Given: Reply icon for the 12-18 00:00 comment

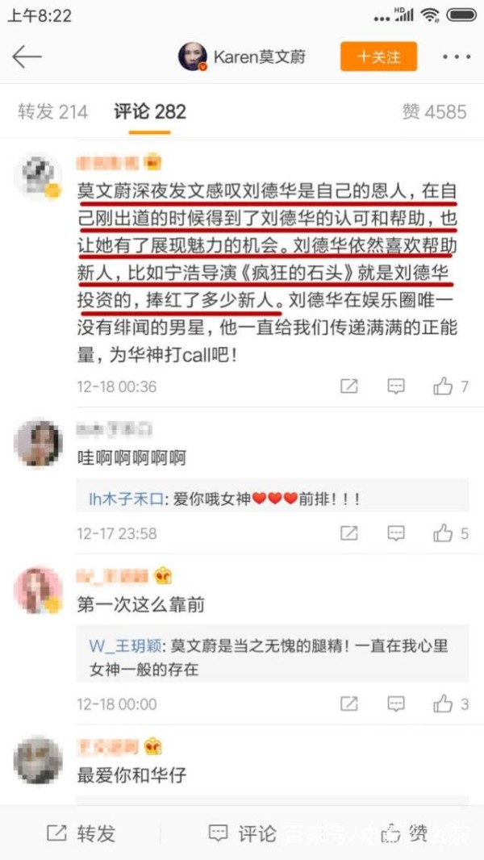Looking at the screenshot, I should 396,703.
